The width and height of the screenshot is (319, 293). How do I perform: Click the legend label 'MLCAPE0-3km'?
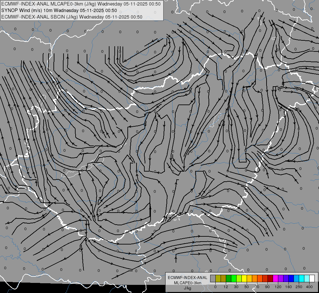(x=188, y=283)
